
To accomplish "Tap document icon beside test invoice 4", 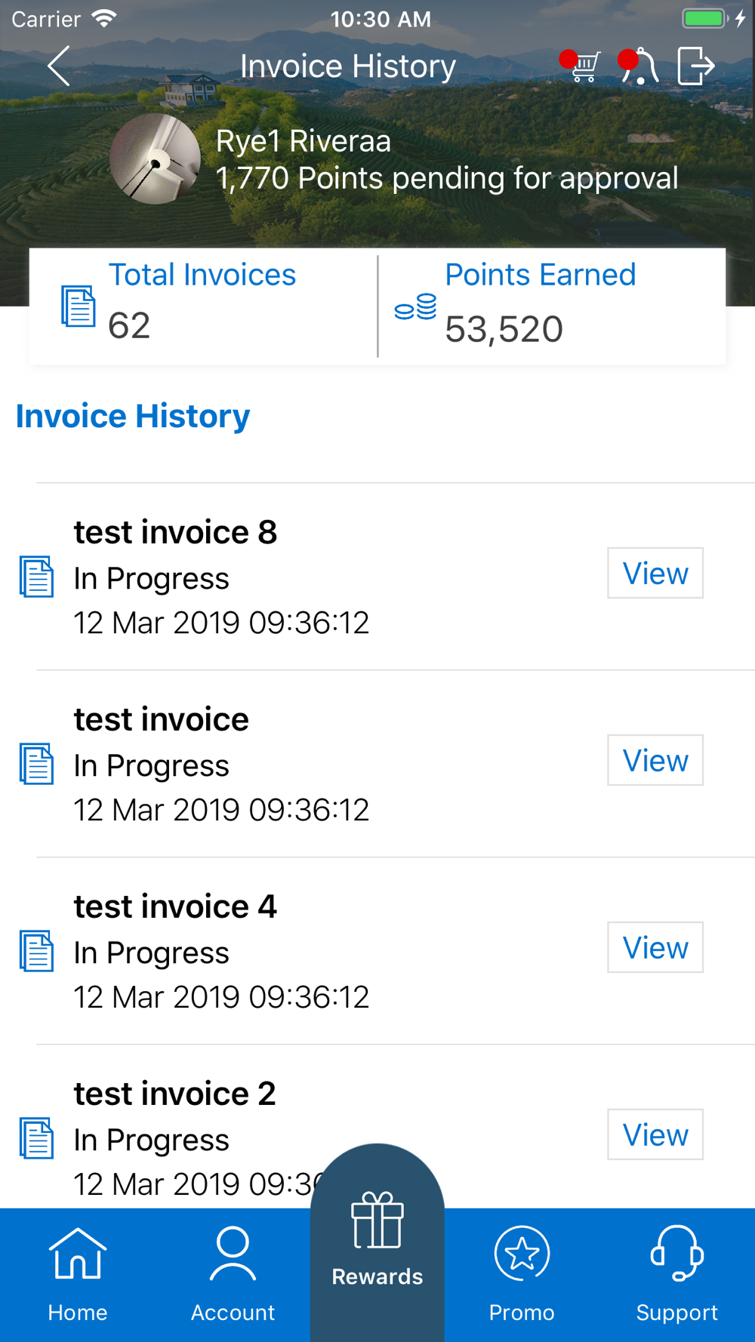I will click(x=36, y=951).
